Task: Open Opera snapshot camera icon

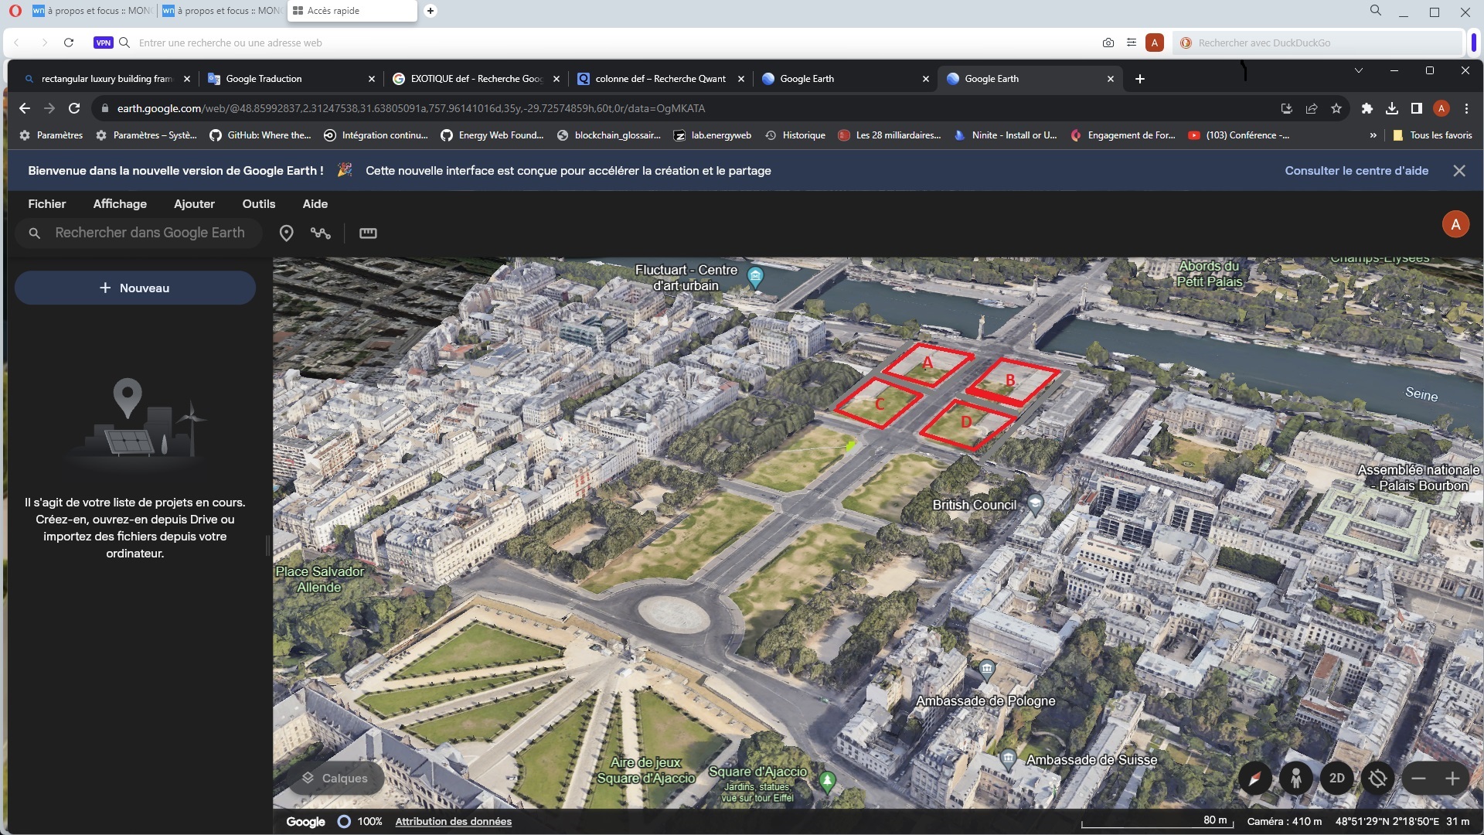Action: [x=1108, y=43]
